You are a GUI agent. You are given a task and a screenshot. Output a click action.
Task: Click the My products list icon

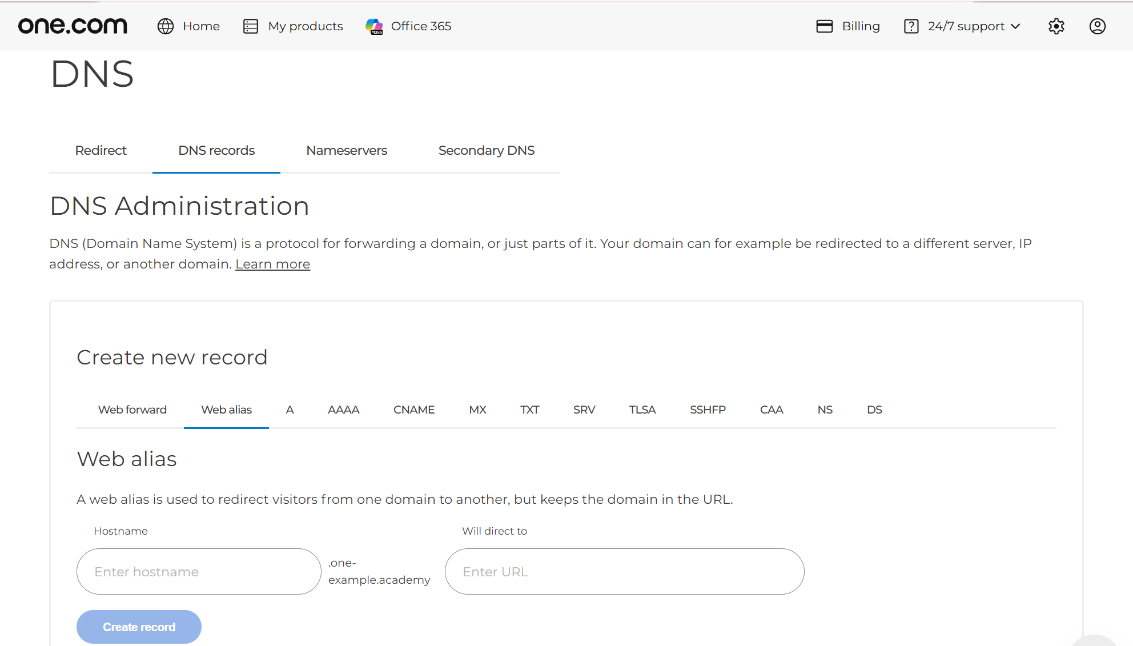(251, 26)
